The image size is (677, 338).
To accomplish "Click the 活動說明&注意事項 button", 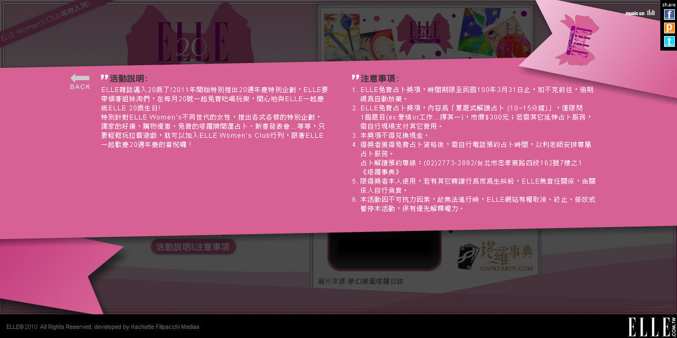I will [193, 247].
